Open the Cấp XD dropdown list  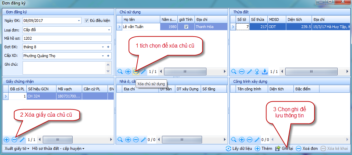103,56
